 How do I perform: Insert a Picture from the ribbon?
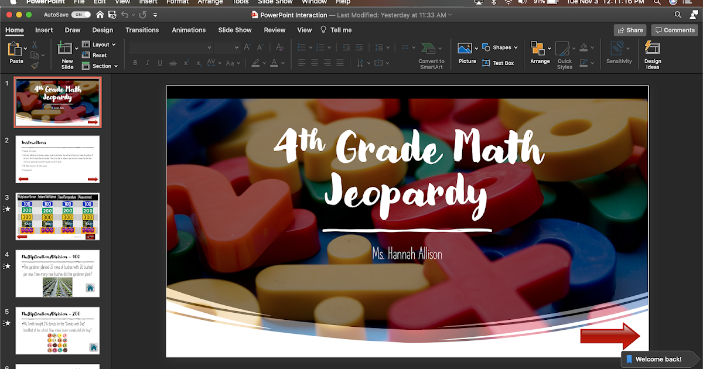click(x=466, y=49)
